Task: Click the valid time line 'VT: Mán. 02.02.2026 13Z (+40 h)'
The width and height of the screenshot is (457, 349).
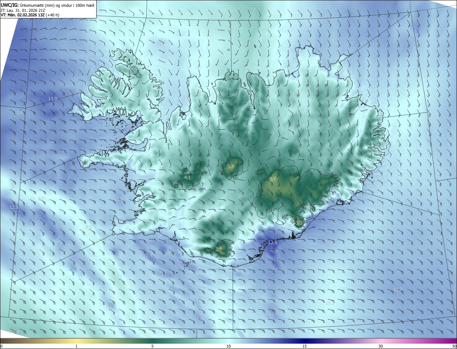Action: pos(30,15)
